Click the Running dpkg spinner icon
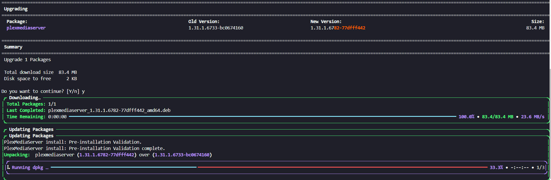The image size is (551, 180). pyautogui.click(x=8, y=167)
